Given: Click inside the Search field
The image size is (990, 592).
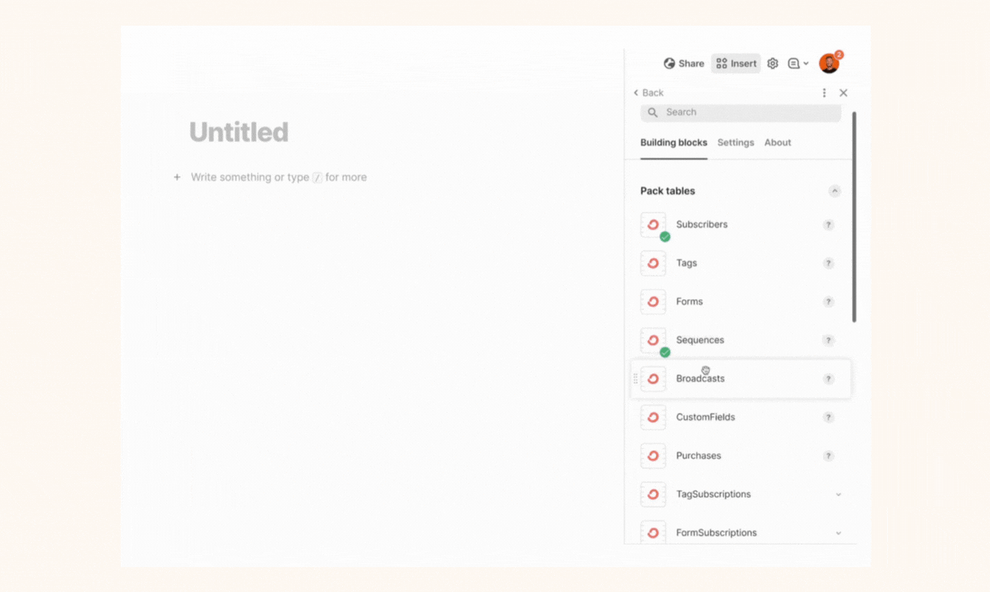Looking at the screenshot, I should pyautogui.click(x=741, y=111).
